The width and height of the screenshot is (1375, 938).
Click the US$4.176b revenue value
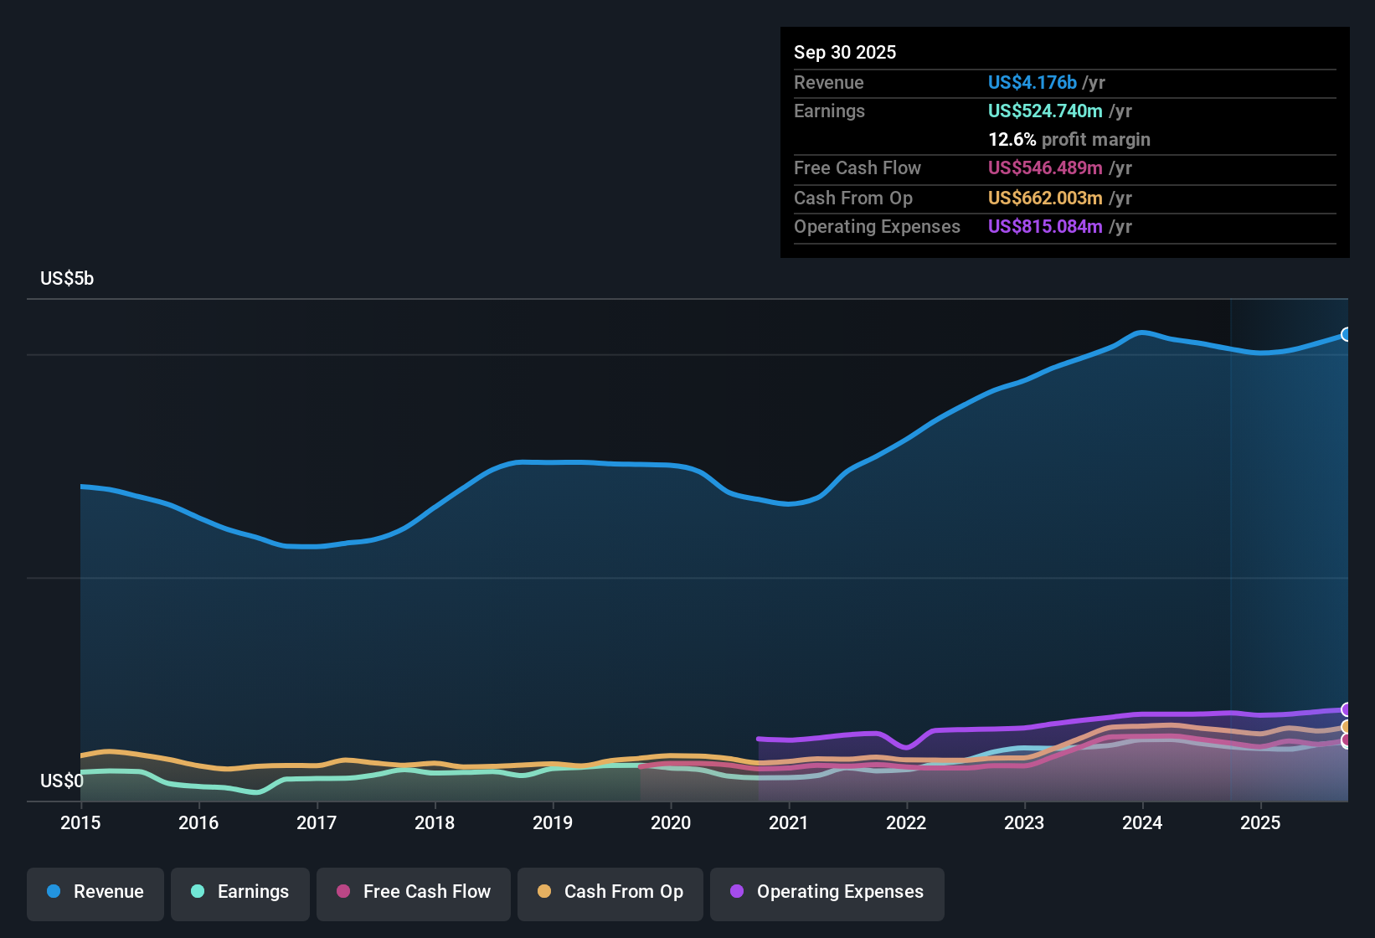[x=1032, y=82]
